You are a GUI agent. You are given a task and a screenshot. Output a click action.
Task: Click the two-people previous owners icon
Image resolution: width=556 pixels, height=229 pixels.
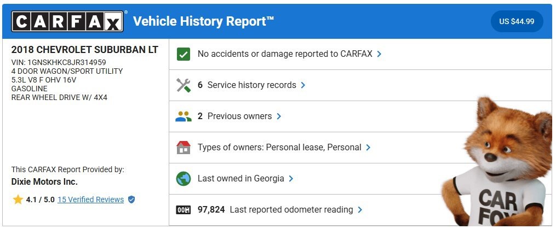(183, 116)
